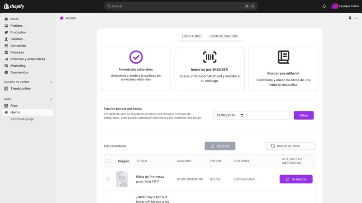This screenshot has width=362, height=203.
Task: Click the EDITORIAL column header
Action: pos(242,161)
